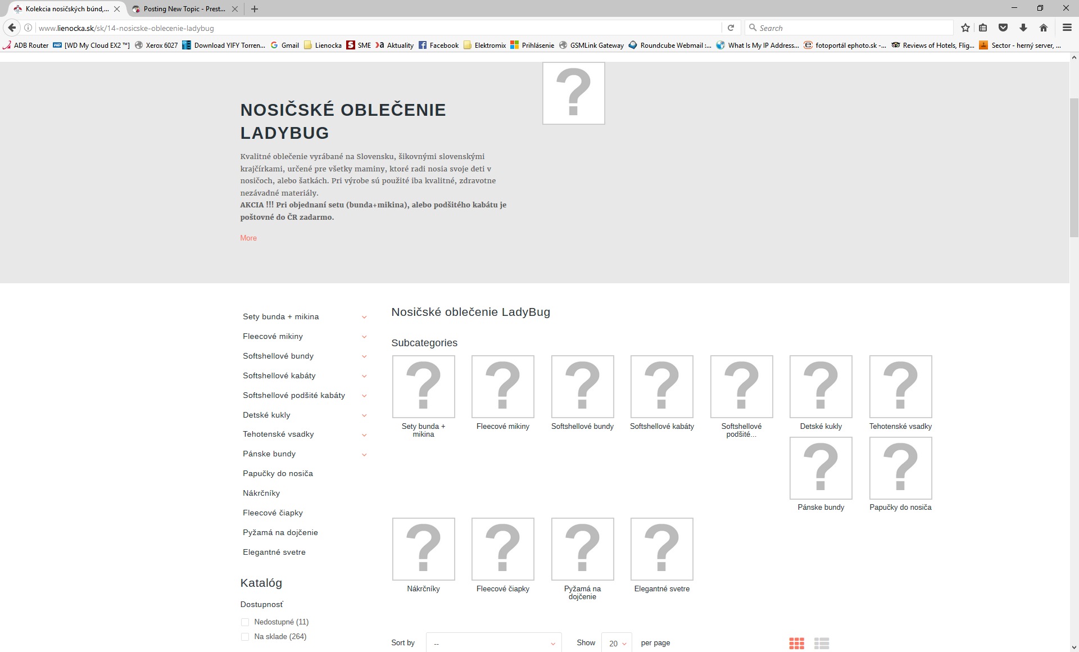The image size is (1079, 652).
Task: Switch to list view icon
Action: 821,643
